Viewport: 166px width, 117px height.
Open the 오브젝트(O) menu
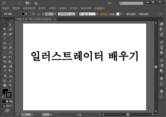[x=29, y=8]
